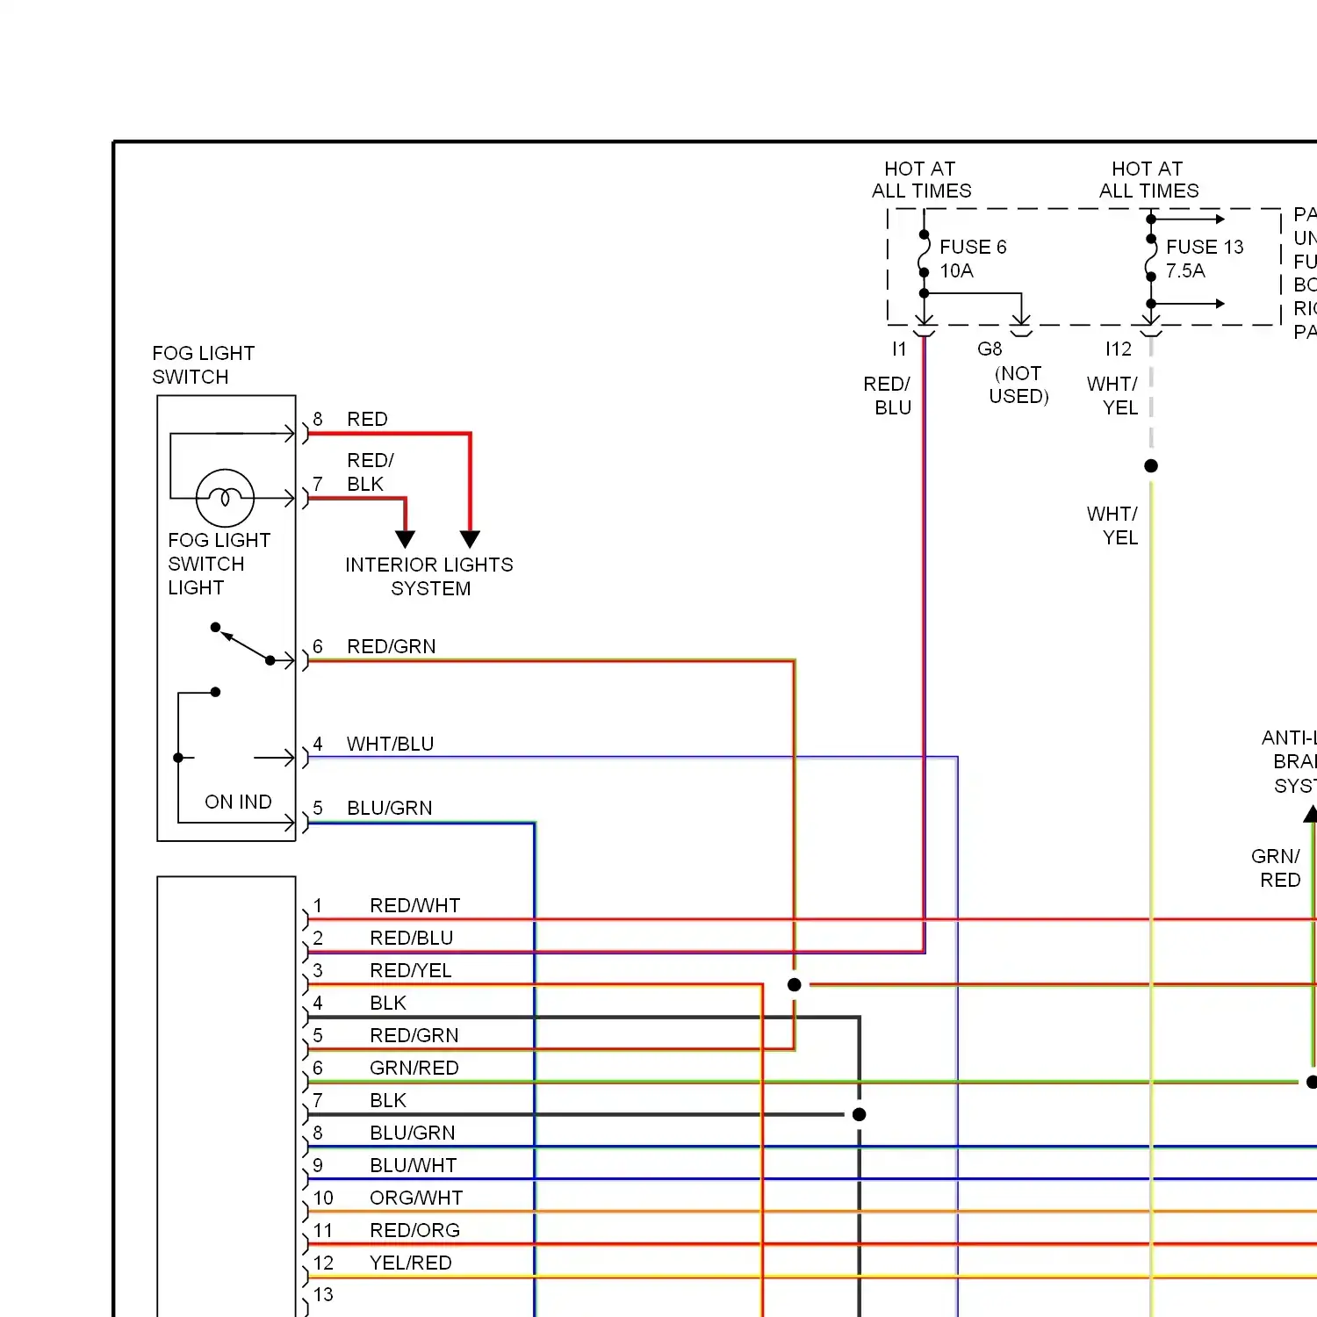Select lower connector pin 2 RED/BLU label
The width and height of the screenshot is (1317, 1317).
click(411, 938)
